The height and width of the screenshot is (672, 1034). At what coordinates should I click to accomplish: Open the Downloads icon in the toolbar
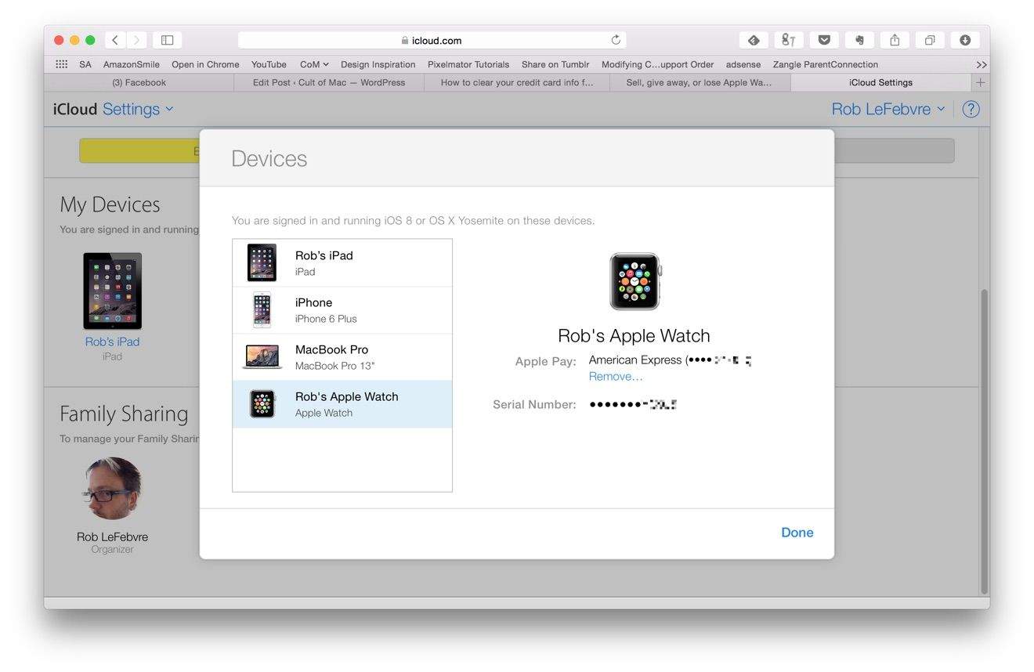[x=965, y=39]
